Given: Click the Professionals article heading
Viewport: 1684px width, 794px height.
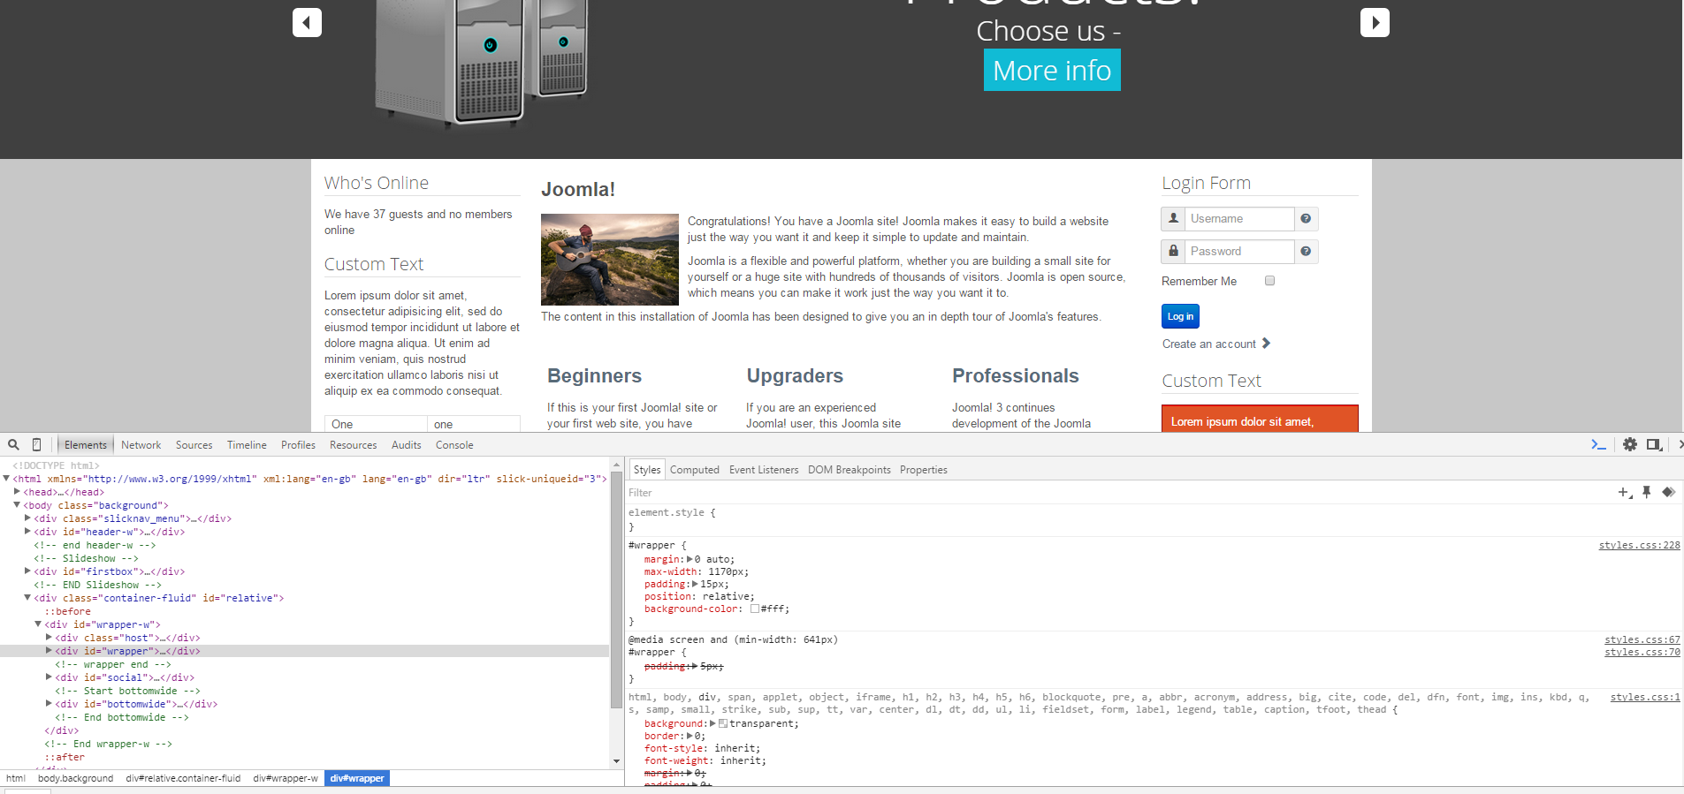Looking at the screenshot, I should tap(1015, 375).
